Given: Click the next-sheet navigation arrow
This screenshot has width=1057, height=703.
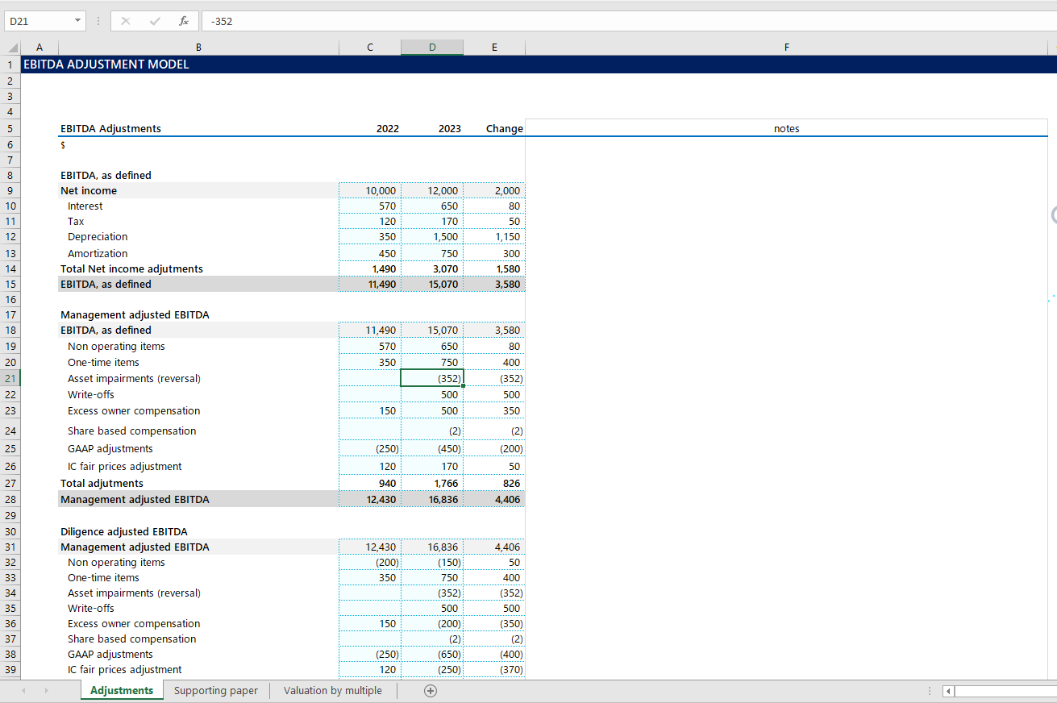Looking at the screenshot, I should click(x=46, y=690).
